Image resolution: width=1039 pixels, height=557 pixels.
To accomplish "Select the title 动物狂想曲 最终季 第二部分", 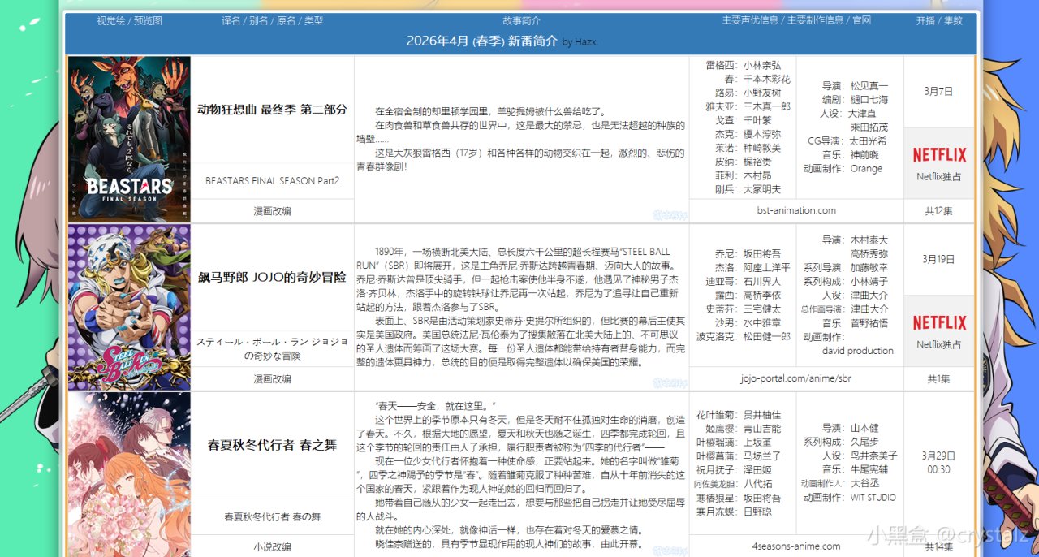I will coord(272,109).
